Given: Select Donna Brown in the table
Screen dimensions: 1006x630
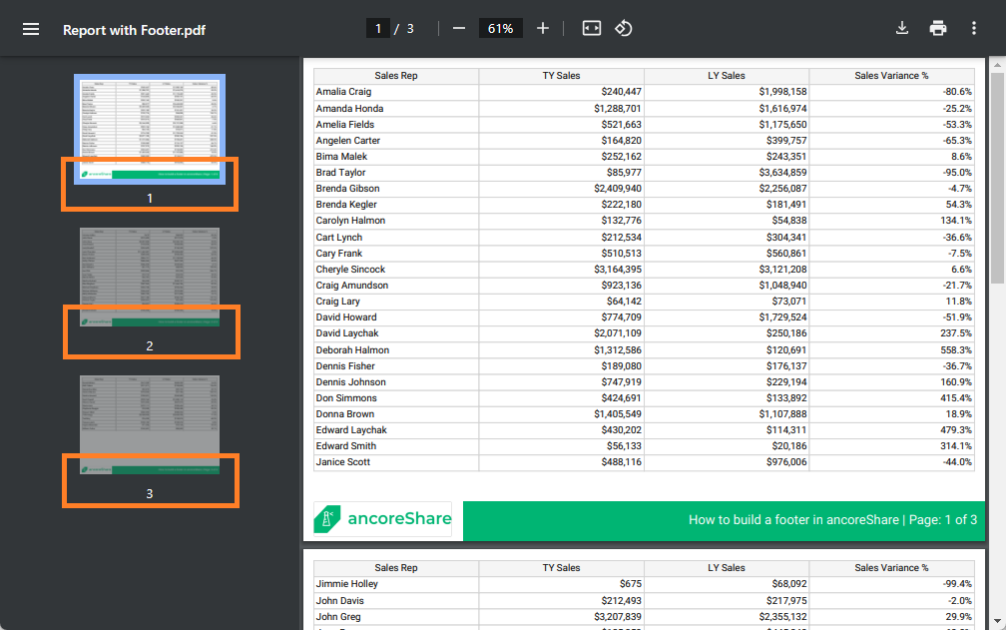Looking at the screenshot, I should click(345, 413).
